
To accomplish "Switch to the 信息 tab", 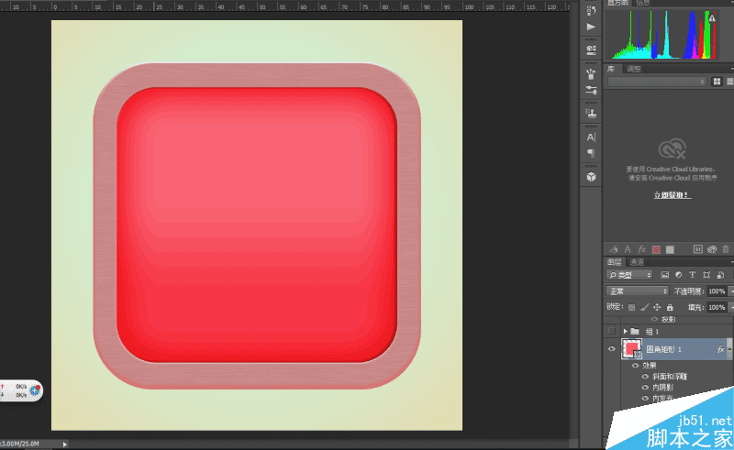I will tap(643, 3).
